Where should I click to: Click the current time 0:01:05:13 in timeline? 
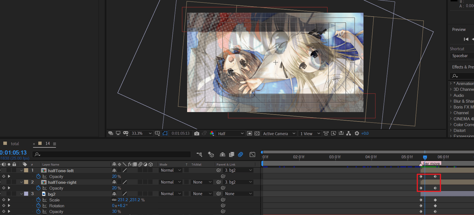pyautogui.click(x=13, y=153)
